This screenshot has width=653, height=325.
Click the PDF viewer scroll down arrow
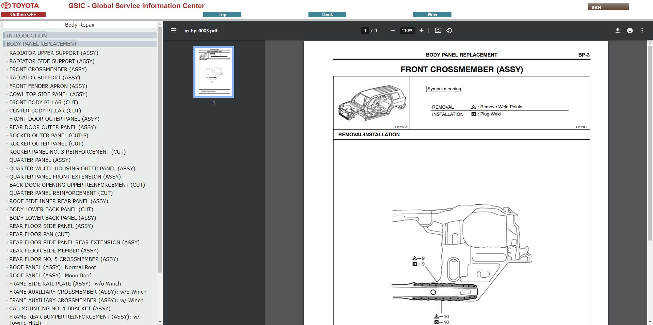click(x=650, y=322)
